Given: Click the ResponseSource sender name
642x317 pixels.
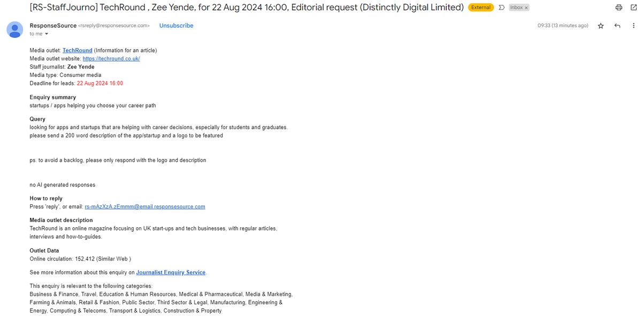Looking at the screenshot, I should pyautogui.click(x=53, y=26).
